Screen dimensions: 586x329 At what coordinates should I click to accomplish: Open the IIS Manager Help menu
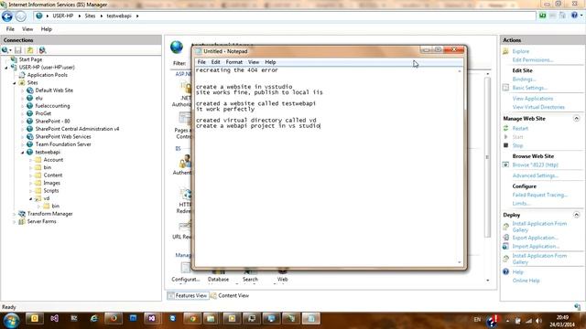(47, 29)
